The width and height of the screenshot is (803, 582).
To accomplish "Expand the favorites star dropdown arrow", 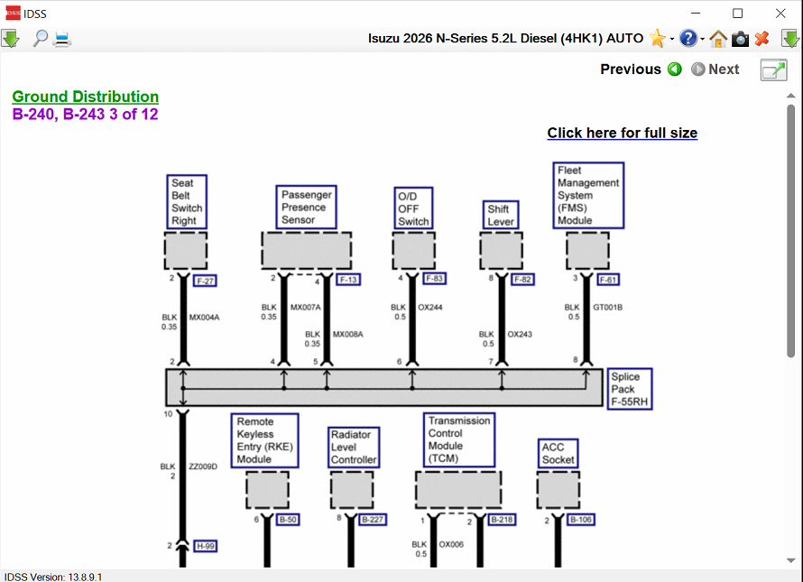I will pos(672,39).
